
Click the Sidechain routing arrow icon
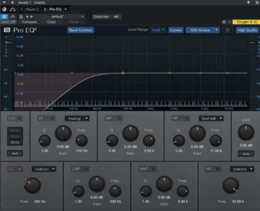pyautogui.click(x=116, y=17)
